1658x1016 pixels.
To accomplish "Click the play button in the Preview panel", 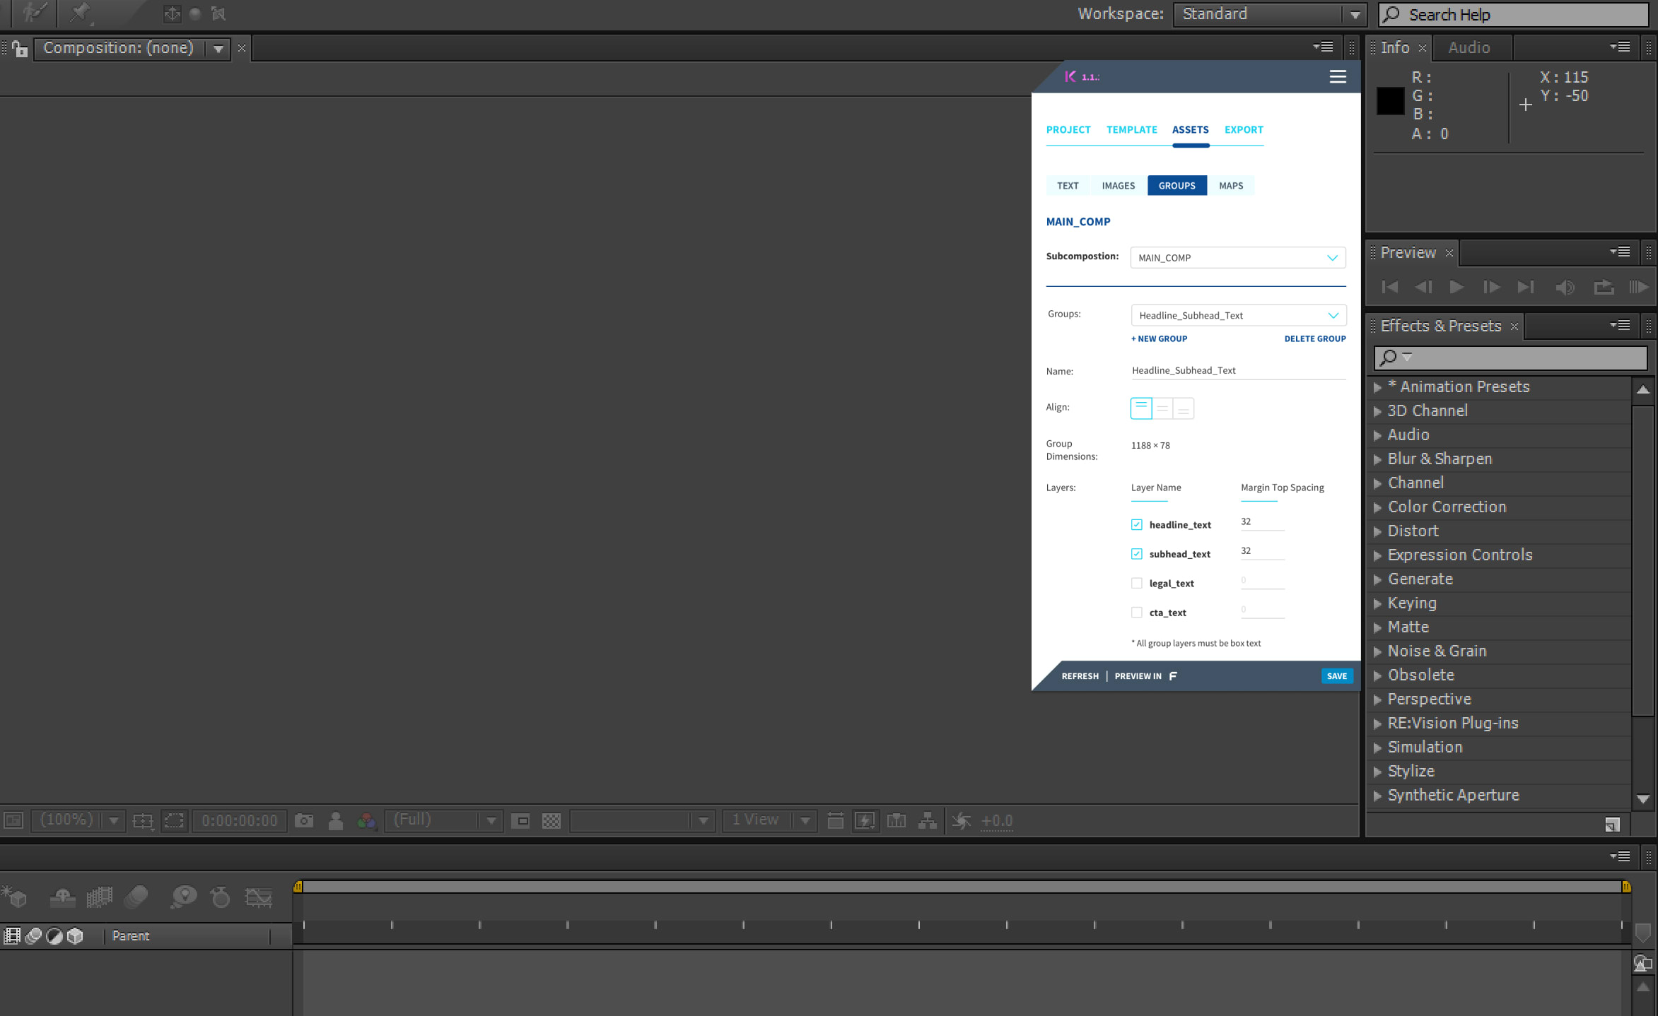I will pyautogui.click(x=1456, y=287).
